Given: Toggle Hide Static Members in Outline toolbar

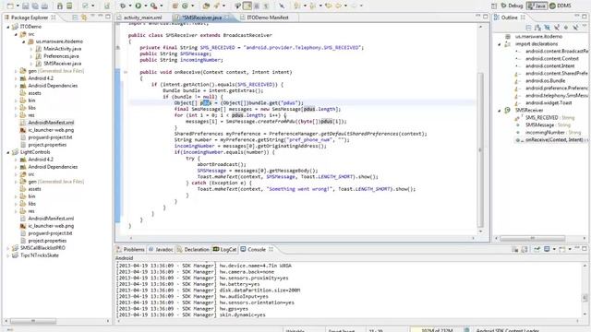Looking at the screenshot, I should [x=557, y=28].
